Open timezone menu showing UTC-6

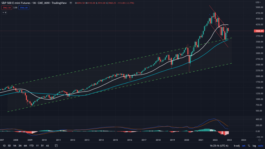tap(222, 146)
